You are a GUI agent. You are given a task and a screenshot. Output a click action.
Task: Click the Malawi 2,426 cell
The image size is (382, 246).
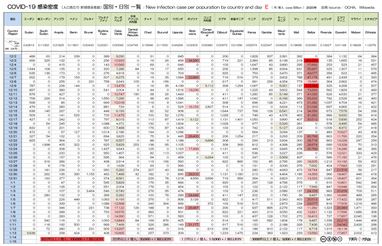click(x=356, y=225)
